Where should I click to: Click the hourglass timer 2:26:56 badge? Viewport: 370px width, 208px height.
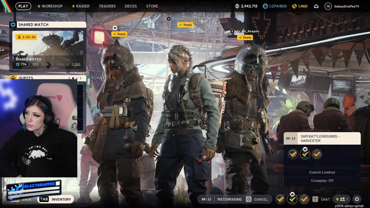pyautogui.click(x=26, y=37)
